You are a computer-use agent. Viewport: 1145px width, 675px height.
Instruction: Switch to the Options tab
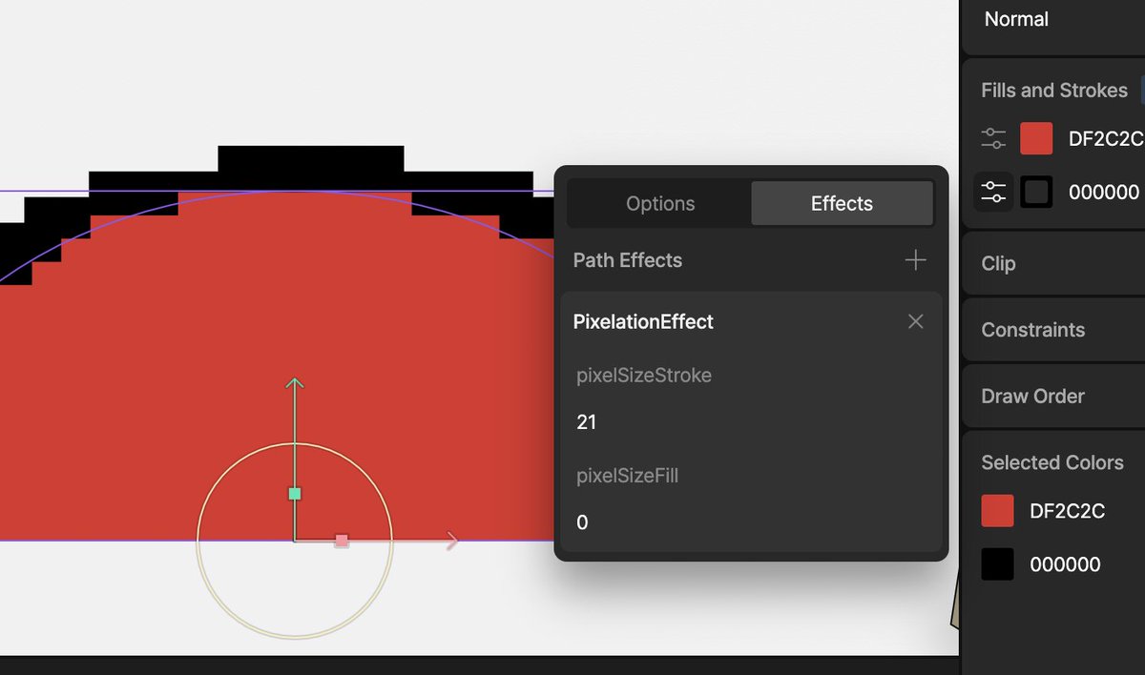pyautogui.click(x=660, y=203)
